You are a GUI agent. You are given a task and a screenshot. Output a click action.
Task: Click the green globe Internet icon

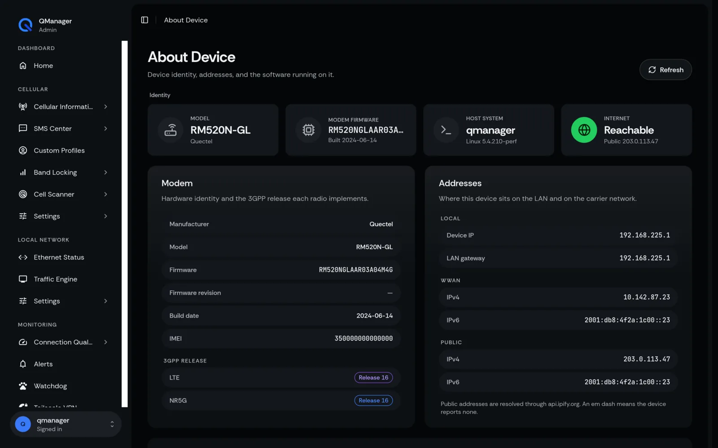(584, 130)
